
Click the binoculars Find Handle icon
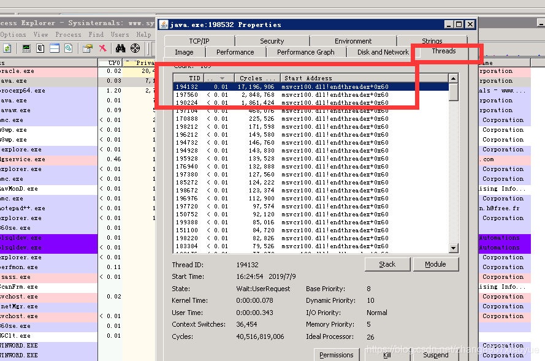tap(120, 48)
